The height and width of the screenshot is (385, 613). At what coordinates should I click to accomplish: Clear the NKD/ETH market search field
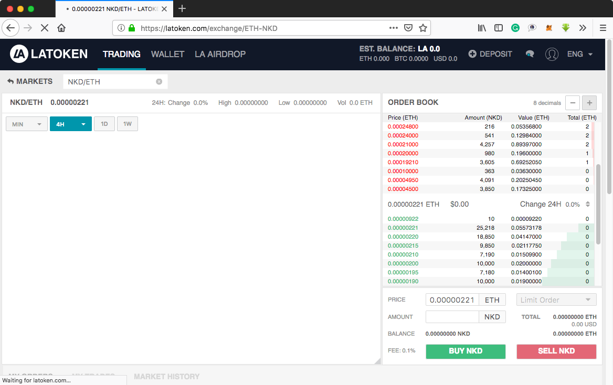(159, 82)
